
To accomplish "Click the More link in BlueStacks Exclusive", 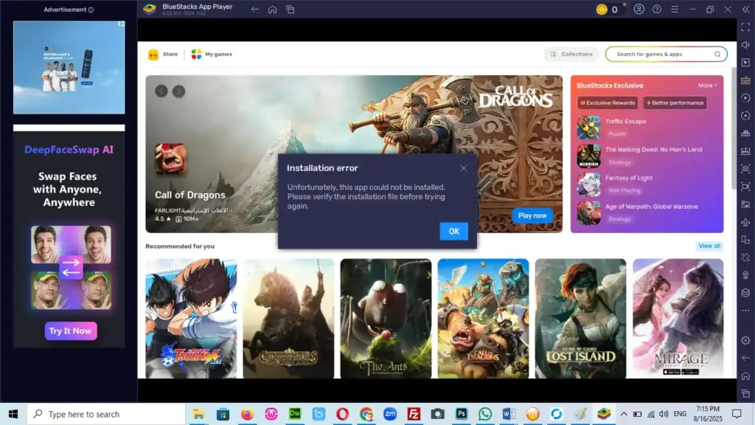I will [707, 86].
